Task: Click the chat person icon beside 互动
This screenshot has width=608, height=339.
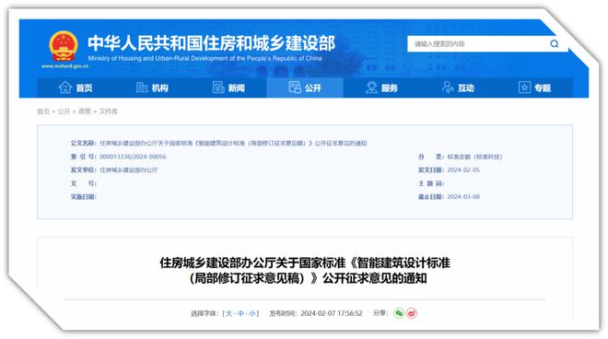Action: click(x=448, y=88)
